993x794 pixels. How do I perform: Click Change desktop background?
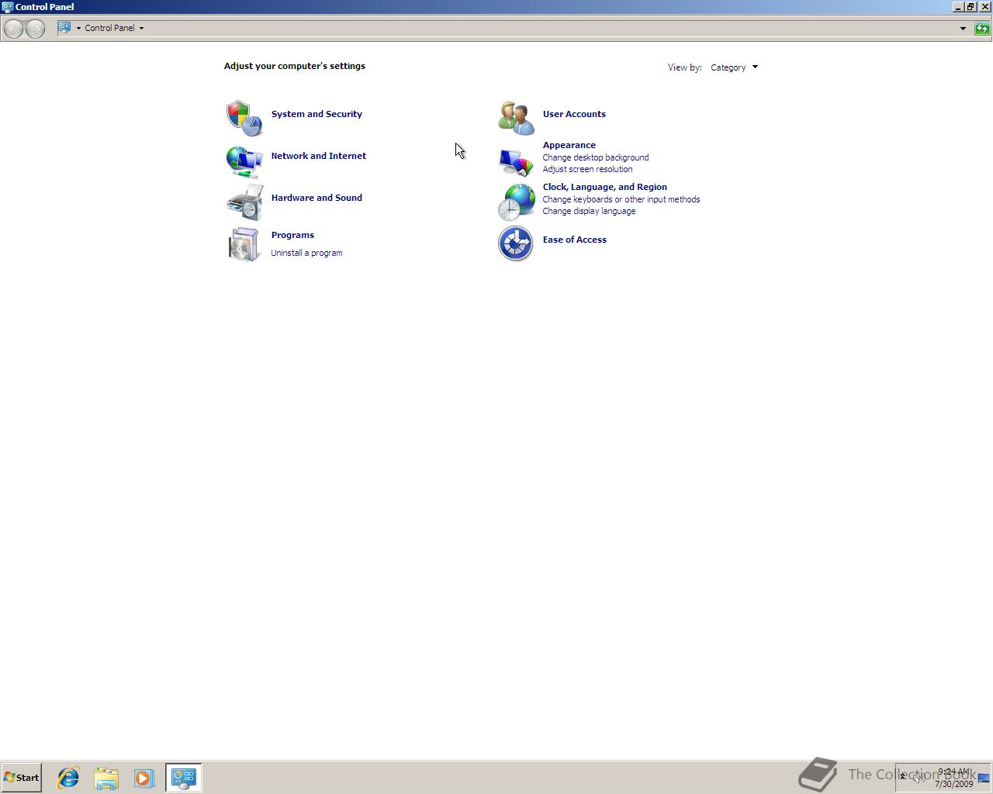point(595,157)
